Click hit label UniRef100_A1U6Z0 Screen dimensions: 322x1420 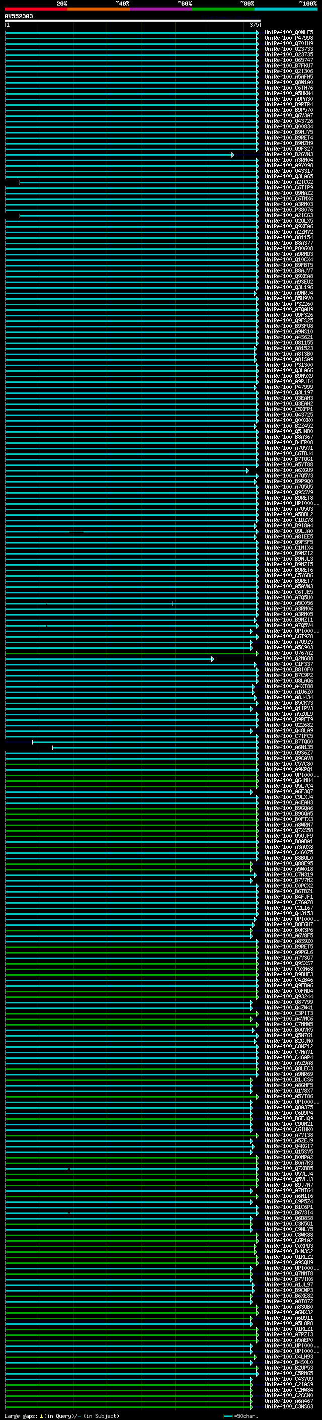(288, 692)
